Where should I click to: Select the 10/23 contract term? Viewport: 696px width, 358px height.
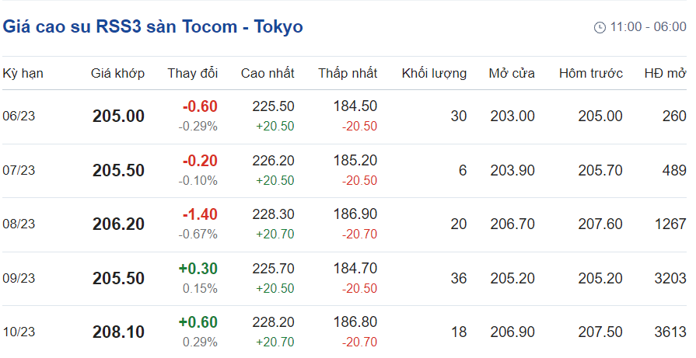pos(19,332)
